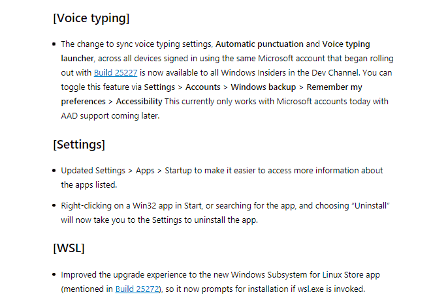Click the bullet before 'Improved the upgrade experience'

[x=54, y=275]
